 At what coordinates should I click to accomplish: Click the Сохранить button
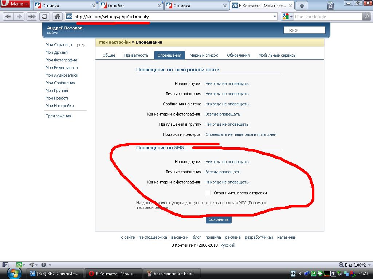pyautogui.click(x=219, y=219)
